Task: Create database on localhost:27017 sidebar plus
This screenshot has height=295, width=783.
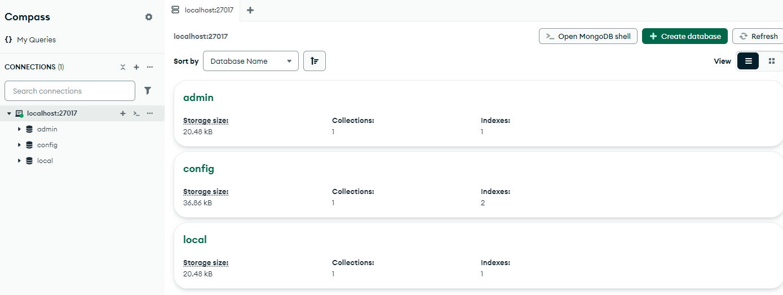Action: [123, 113]
